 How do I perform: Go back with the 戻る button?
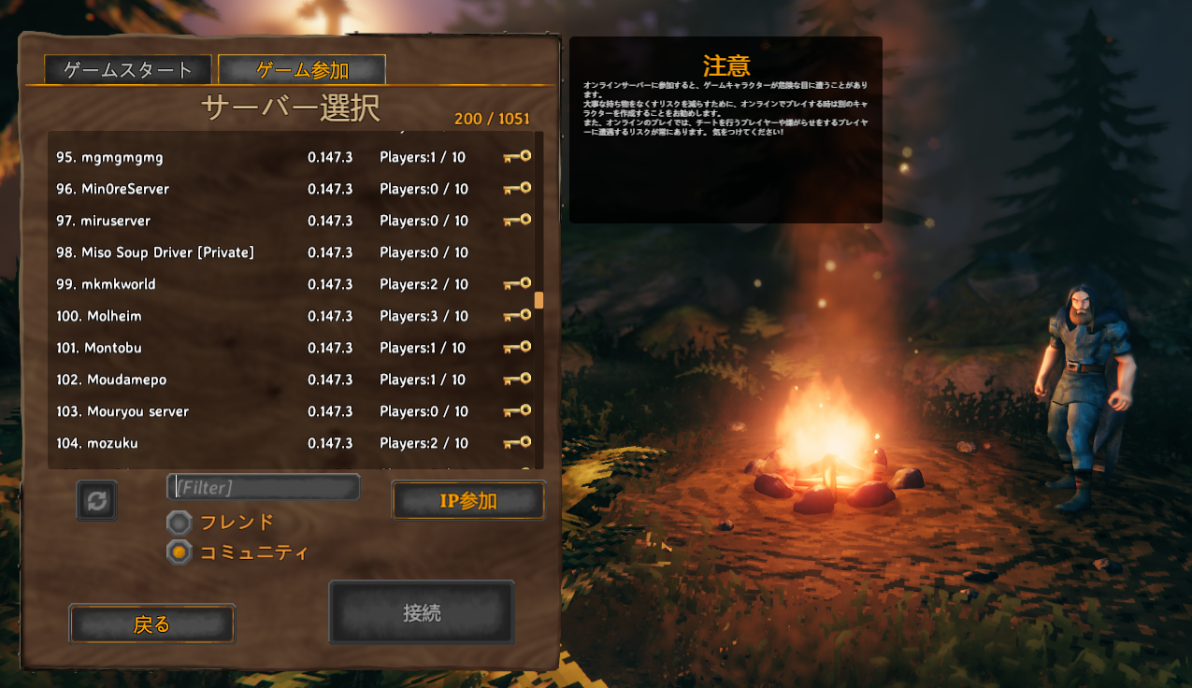point(152,624)
